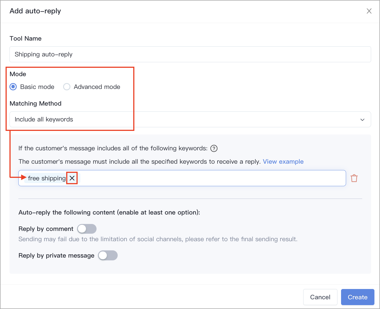Open the 'Include all keywords' combo box

(x=190, y=119)
